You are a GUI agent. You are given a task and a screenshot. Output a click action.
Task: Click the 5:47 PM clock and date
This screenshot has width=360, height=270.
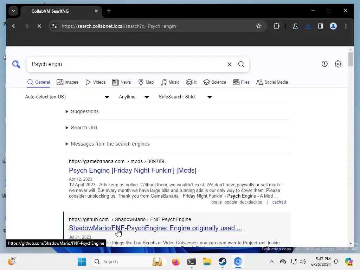tap(321, 262)
